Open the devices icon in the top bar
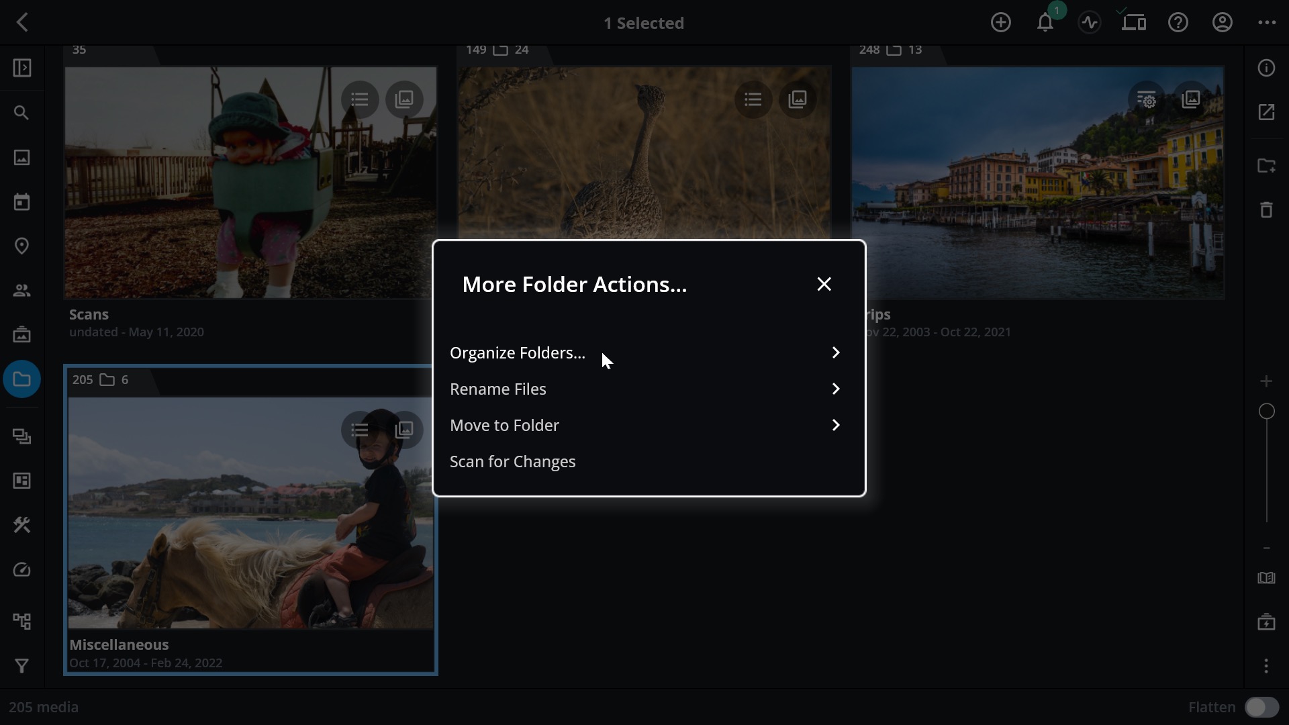 [x=1133, y=23]
